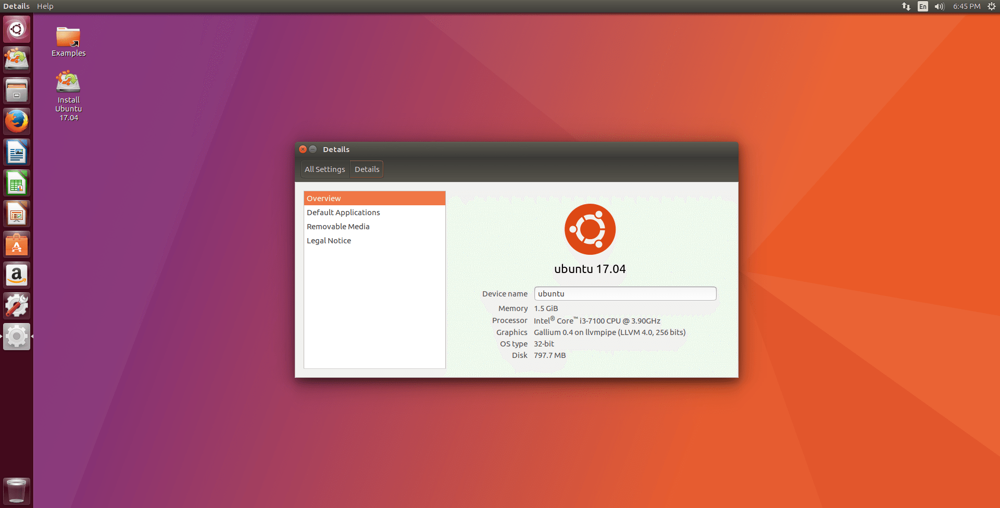This screenshot has width=1000, height=508.
Task: Click the System Settings gear in the dock
Action: click(17, 337)
